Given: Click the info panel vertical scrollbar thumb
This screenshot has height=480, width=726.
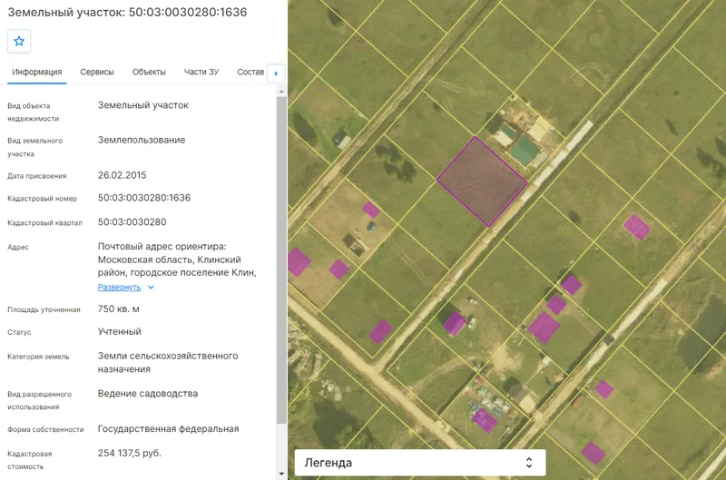Looking at the screenshot, I should coord(281,260).
